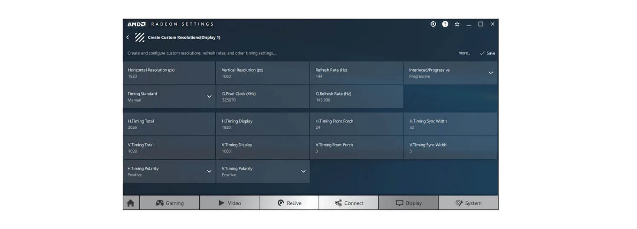Click the Create Custom Resolutions(Display 1) title
Image resolution: width=637 pixels, height=229 pixels.
[184, 37]
